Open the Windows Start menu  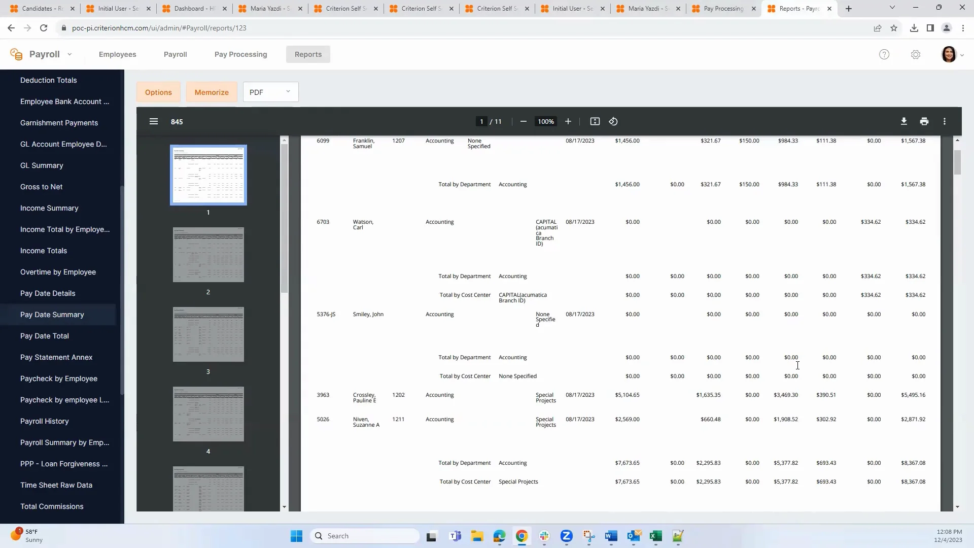(x=296, y=536)
